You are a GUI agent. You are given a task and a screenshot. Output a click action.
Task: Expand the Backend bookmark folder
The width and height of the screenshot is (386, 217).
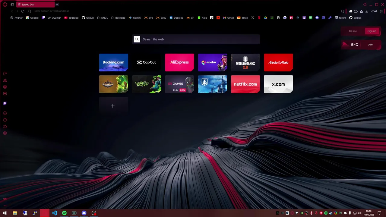point(118,18)
